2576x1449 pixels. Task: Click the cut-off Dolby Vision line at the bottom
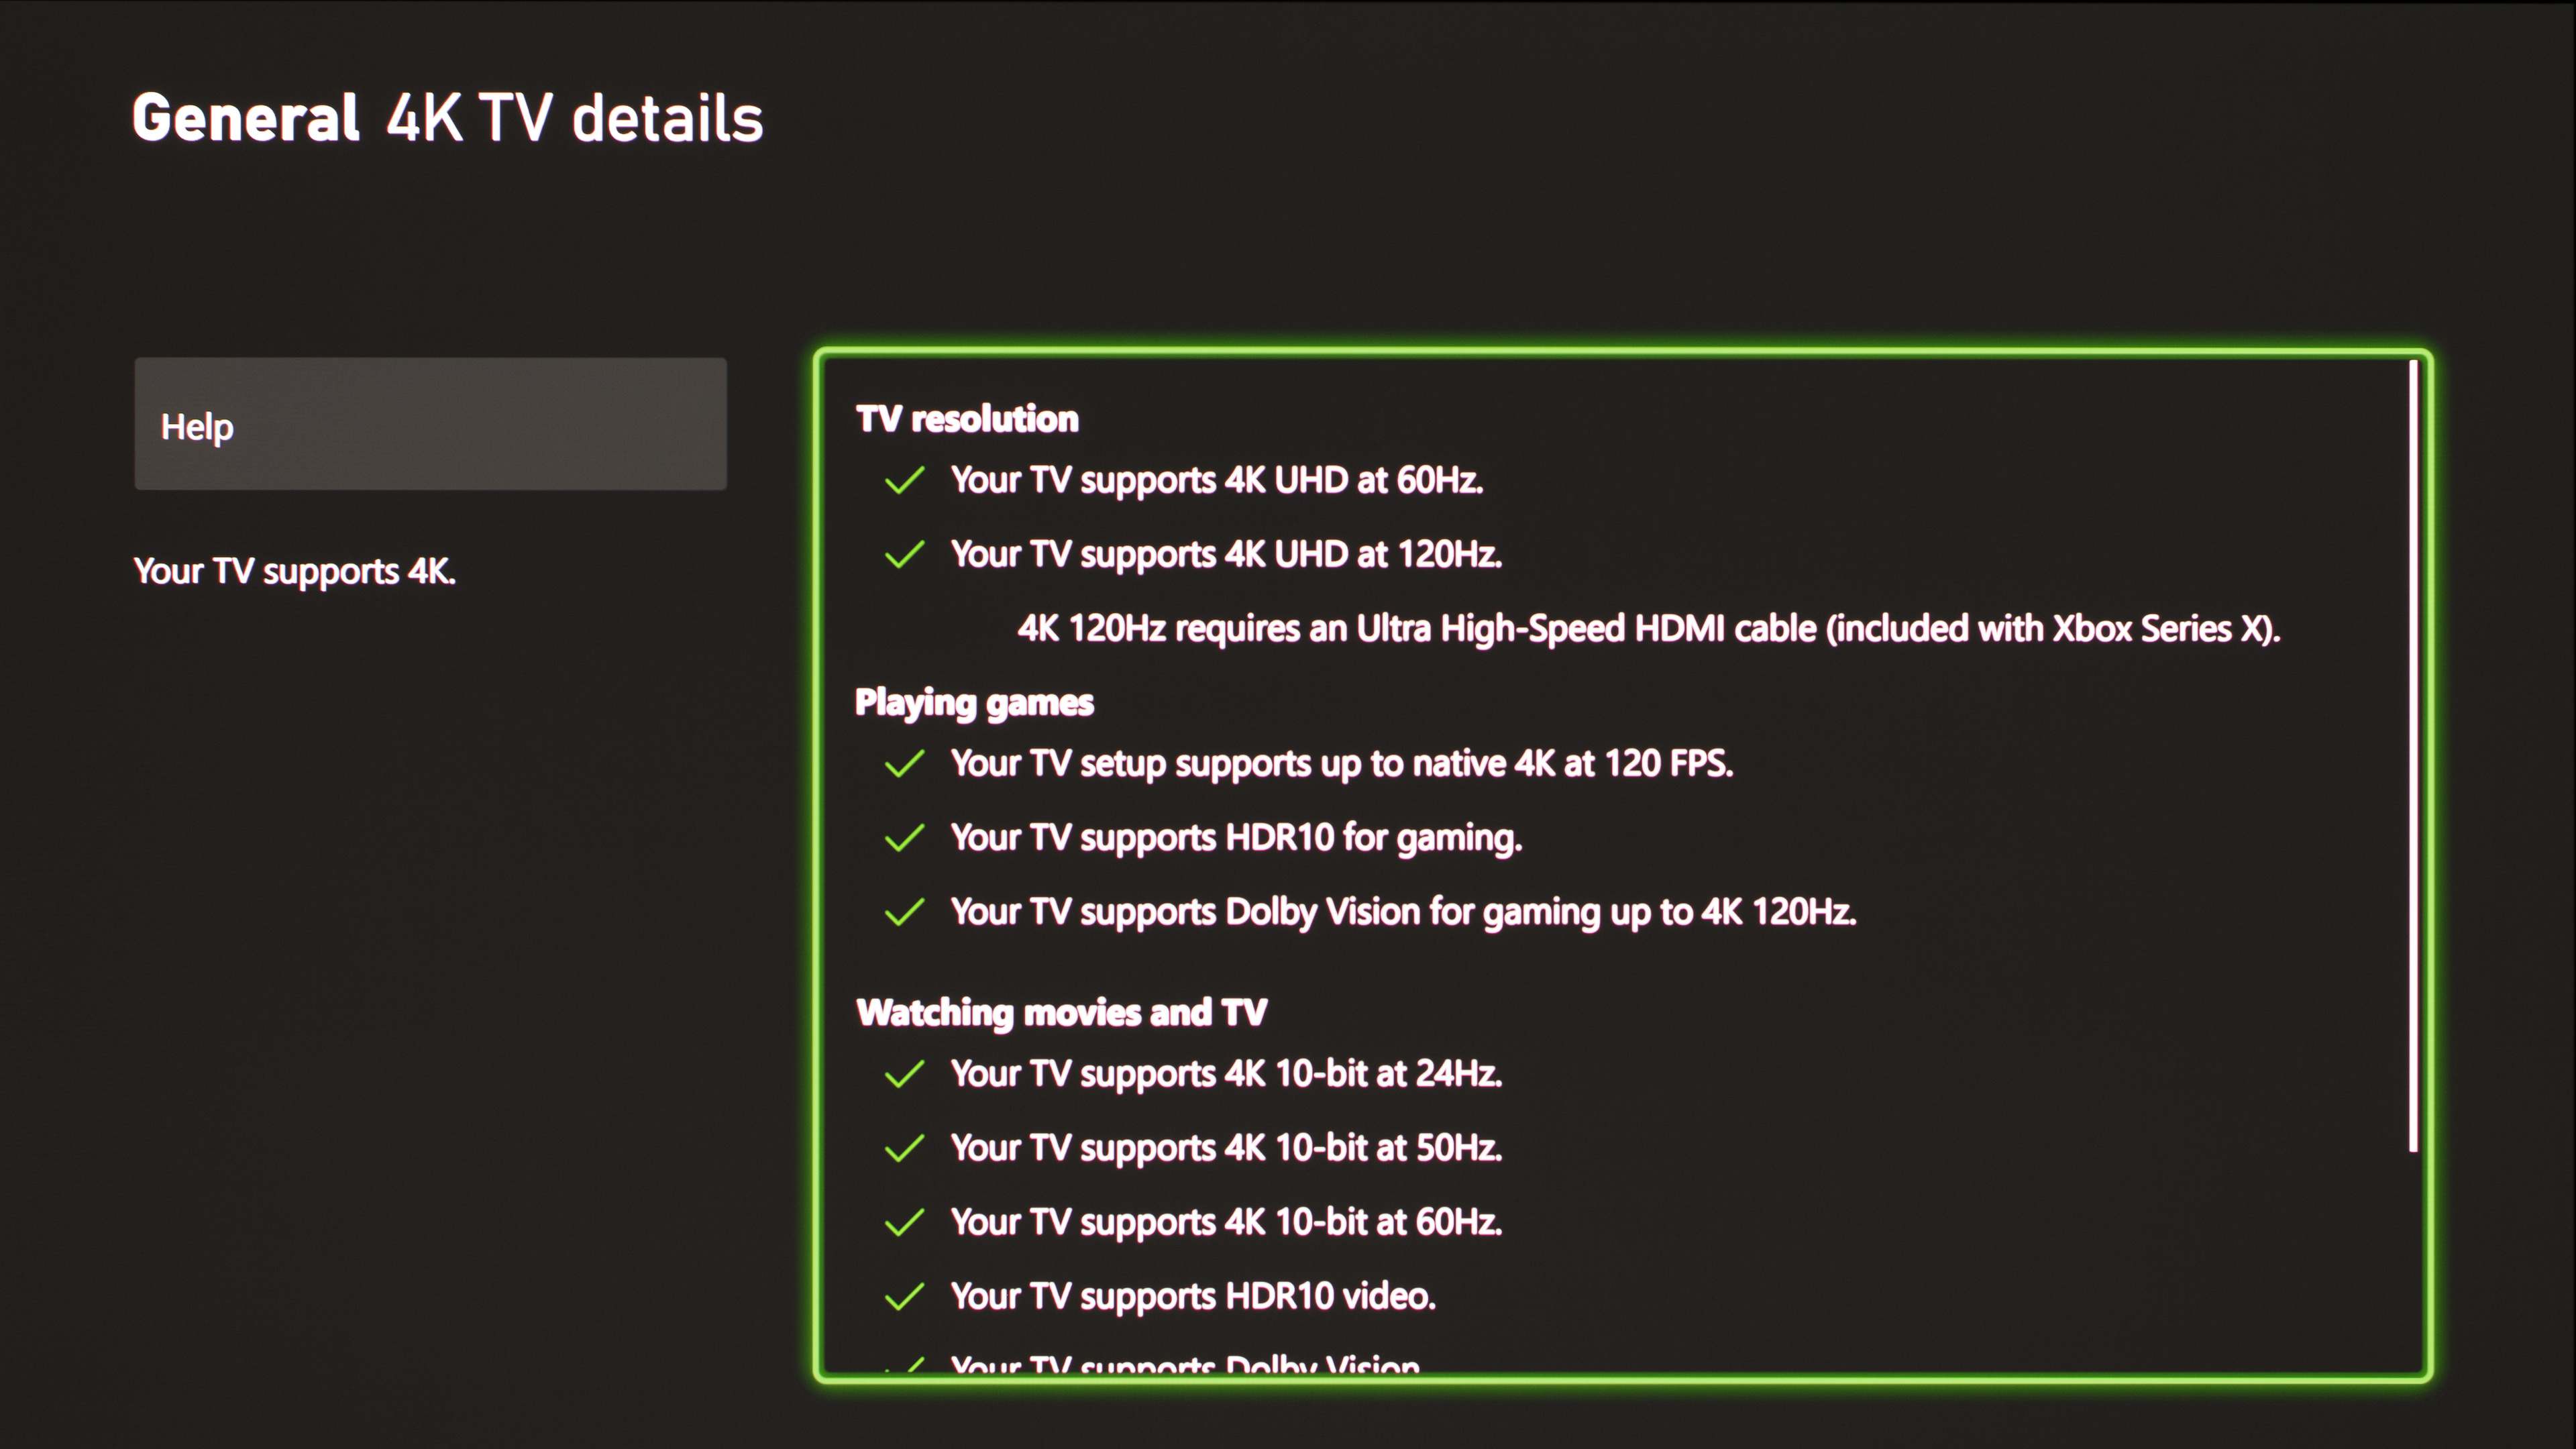[x=1185, y=1364]
